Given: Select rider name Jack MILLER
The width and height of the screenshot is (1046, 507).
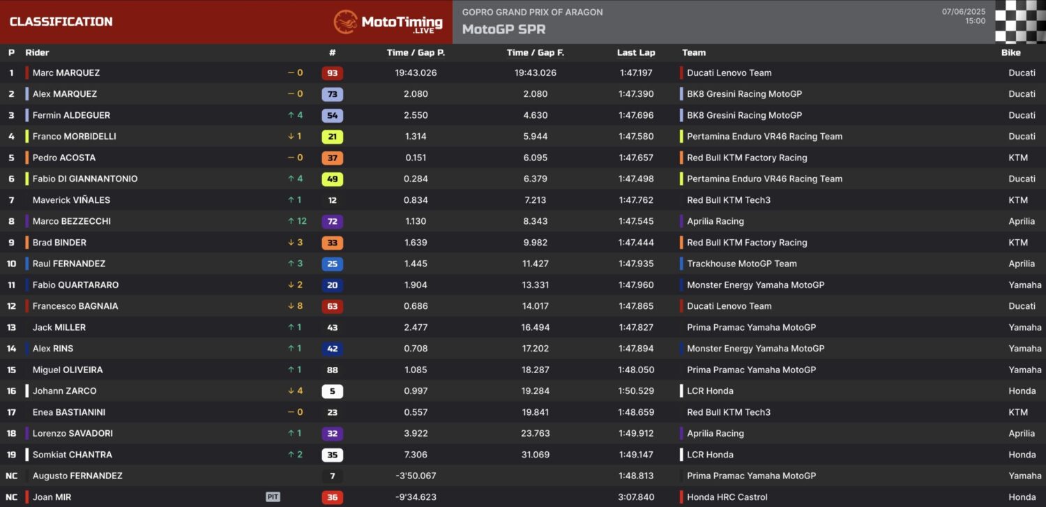Looking at the screenshot, I should pyautogui.click(x=59, y=327).
